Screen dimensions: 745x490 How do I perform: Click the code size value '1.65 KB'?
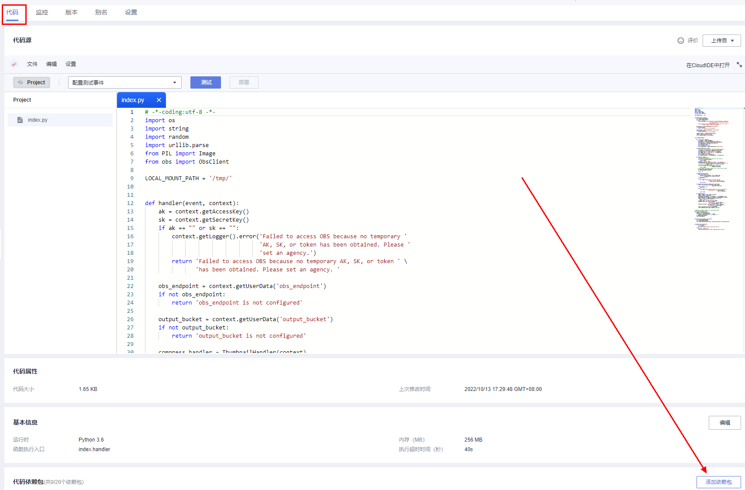[x=88, y=389]
